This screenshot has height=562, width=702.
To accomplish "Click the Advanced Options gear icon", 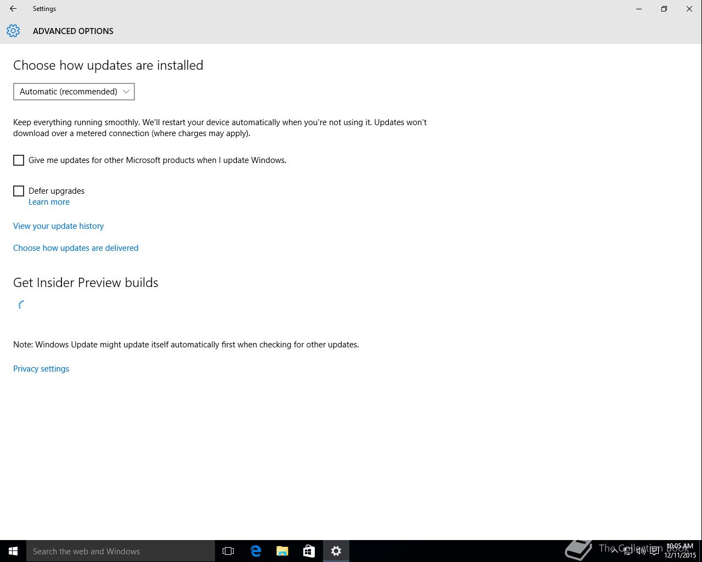I will [x=13, y=31].
